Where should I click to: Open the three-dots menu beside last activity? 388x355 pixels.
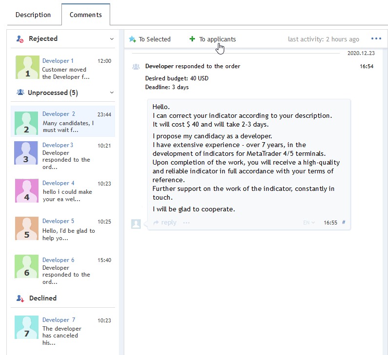click(x=376, y=38)
